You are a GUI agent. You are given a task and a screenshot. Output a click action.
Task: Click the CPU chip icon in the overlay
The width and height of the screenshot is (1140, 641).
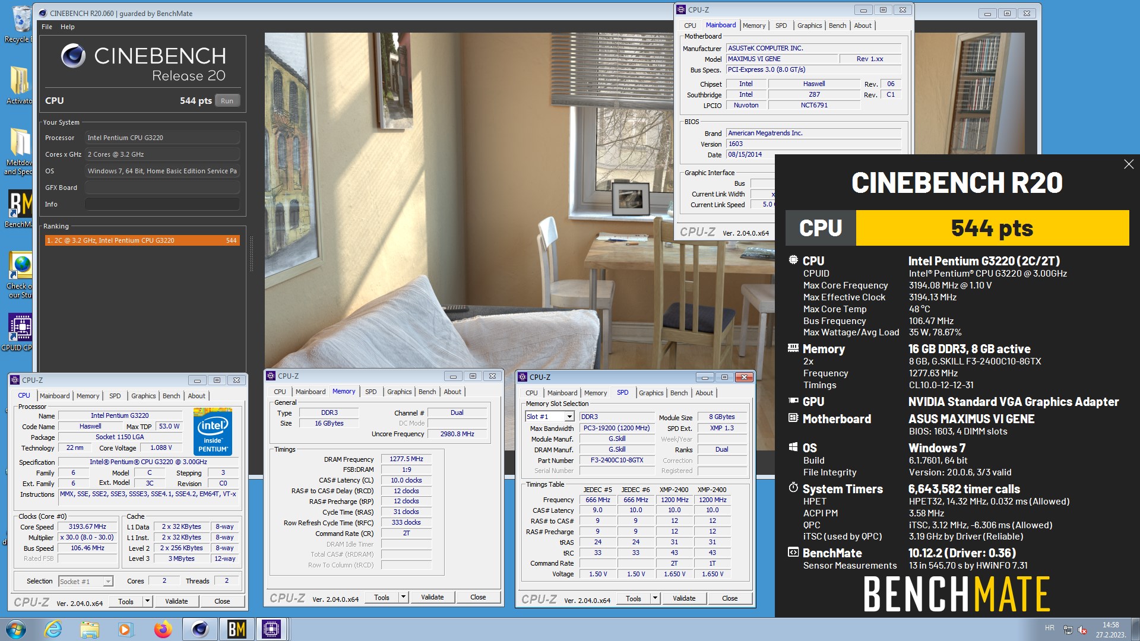(793, 260)
